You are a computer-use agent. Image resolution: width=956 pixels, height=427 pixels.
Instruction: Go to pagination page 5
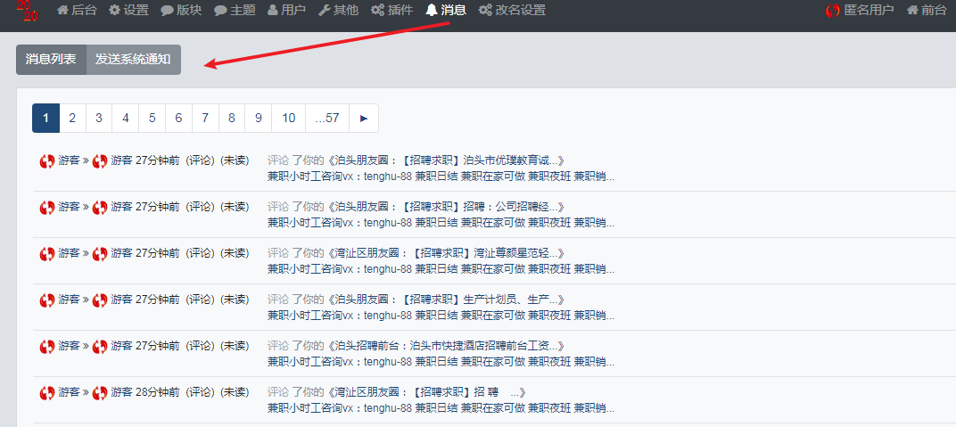[152, 119]
